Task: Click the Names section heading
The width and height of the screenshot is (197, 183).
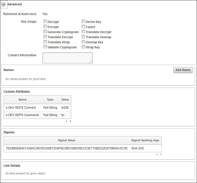Action: (9, 70)
